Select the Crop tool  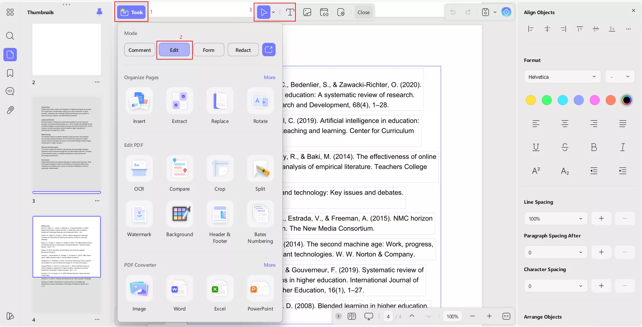coord(220,168)
